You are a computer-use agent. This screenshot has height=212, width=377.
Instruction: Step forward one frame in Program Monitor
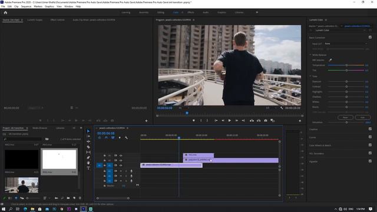pyautogui.click(x=236, y=120)
